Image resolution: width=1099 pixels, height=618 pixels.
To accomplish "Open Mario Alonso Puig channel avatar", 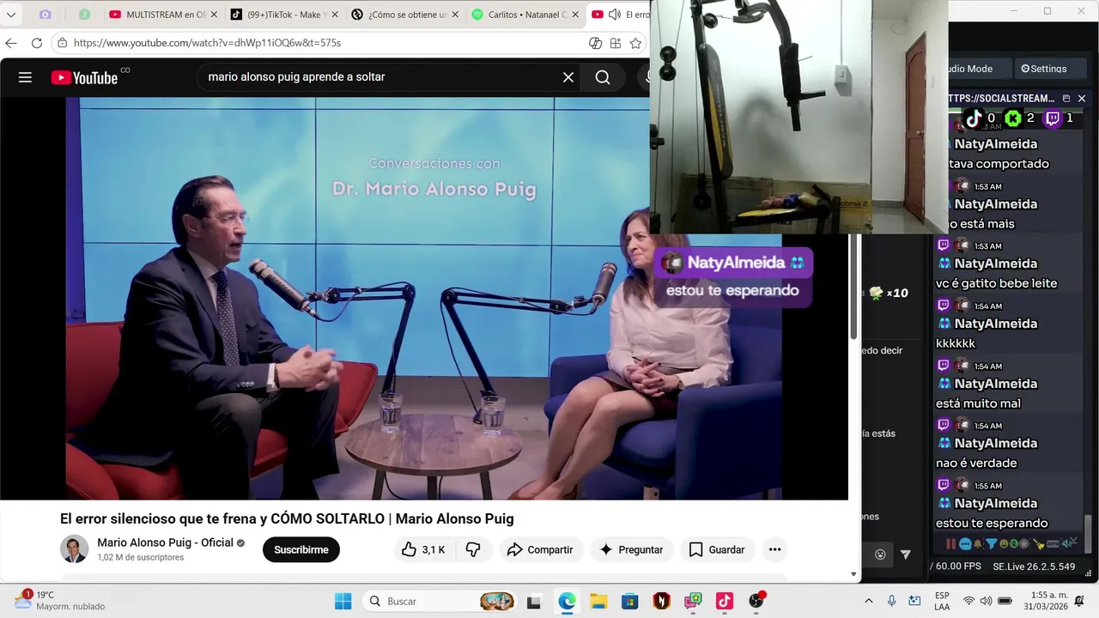I will [75, 549].
